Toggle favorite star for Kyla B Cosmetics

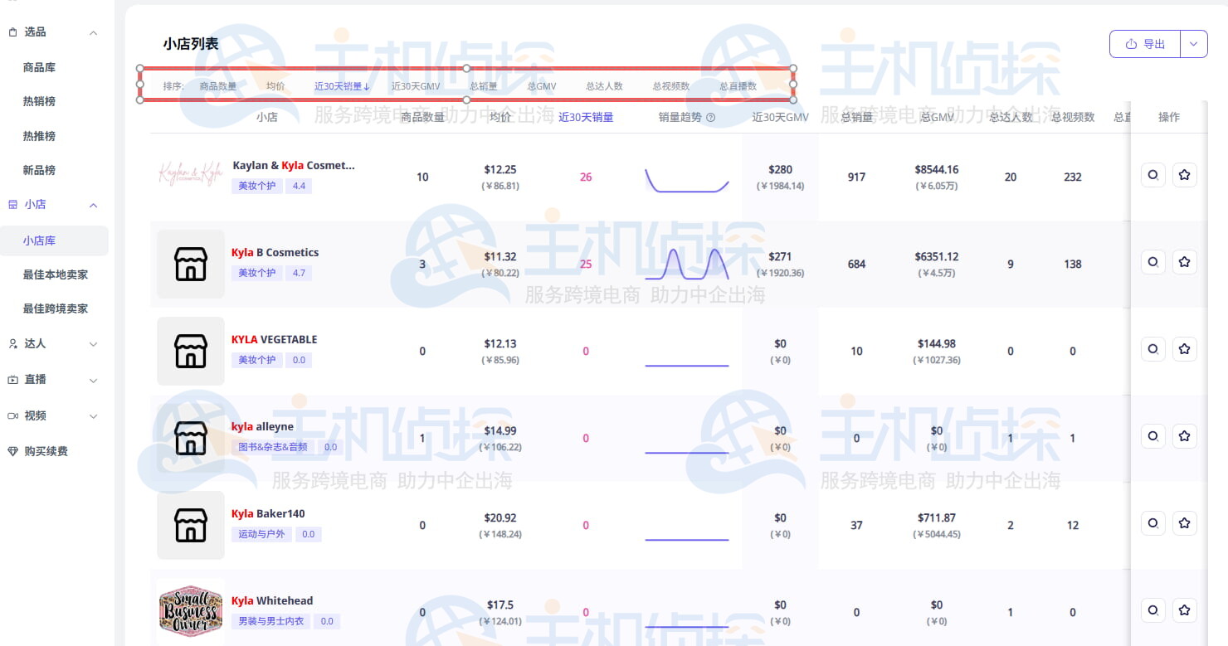[1184, 262]
